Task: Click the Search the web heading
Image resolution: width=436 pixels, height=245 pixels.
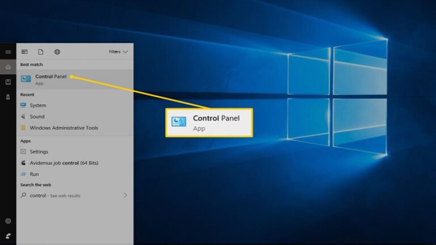Action: tap(36, 185)
